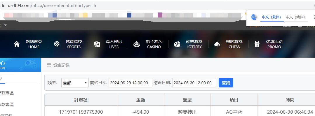
Task: Click the 項目 column header
Action: pyautogui.click(x=234, y=100)
